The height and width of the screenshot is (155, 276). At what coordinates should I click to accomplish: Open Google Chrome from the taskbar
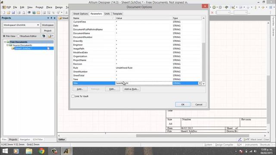tap(41, 151)
